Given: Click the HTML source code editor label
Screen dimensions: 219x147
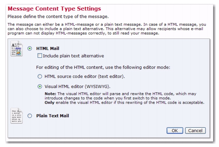Looking at the screenshot, I should (85, 77).
